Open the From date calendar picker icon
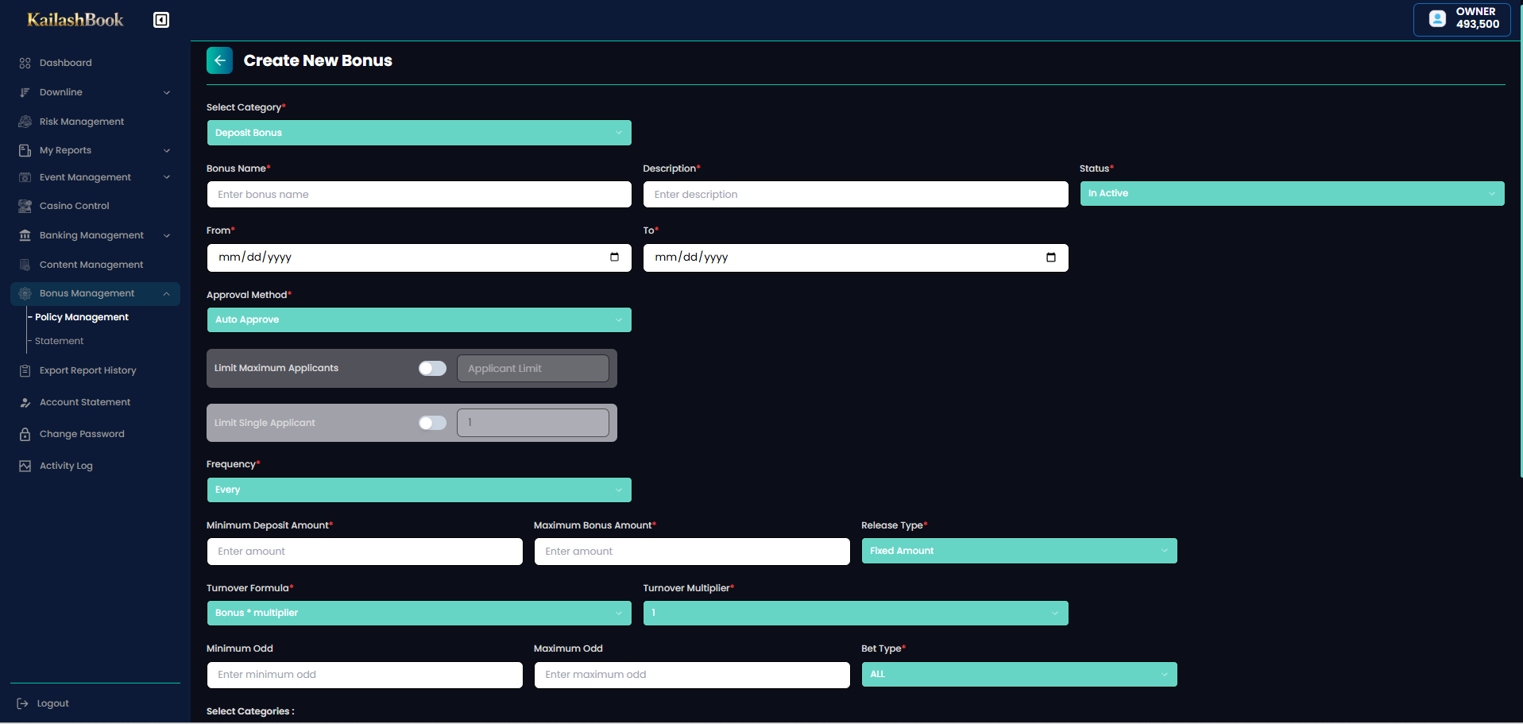The height and width of the screenshot is (724, 1523). (614, 257)
